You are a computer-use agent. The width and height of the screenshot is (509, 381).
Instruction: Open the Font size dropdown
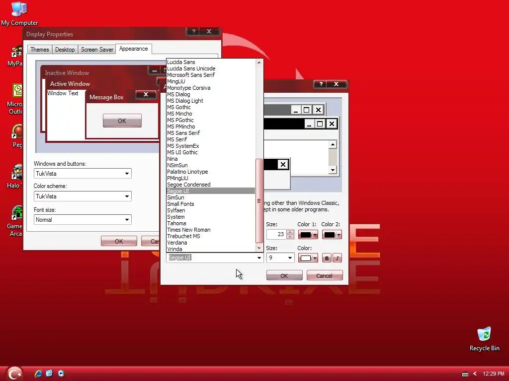pyautogui.click(x=83, y=220)
